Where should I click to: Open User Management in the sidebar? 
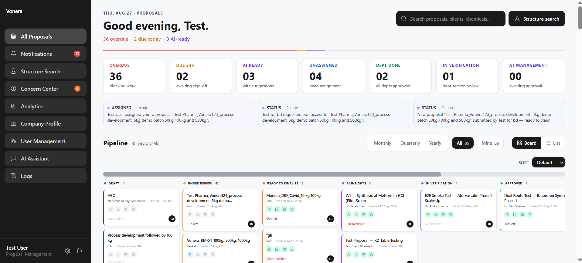pyautogui.click(x=46, y=141)
